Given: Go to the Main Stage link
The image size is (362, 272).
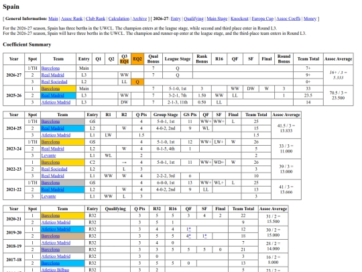Looking at the screenshot, I should point(217,19).
